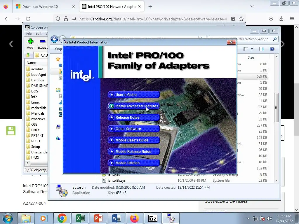Open Windows Start button
The image size is (299, 224).
(7, 218)
